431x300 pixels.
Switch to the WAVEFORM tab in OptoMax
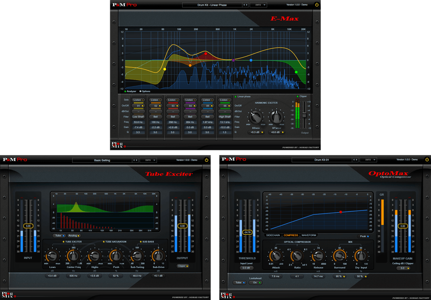309,235
